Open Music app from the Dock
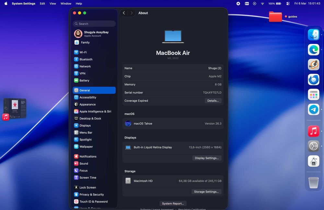The height and width of the screenshot is (210, 324). pyautogui.click(x=313, y=131)
